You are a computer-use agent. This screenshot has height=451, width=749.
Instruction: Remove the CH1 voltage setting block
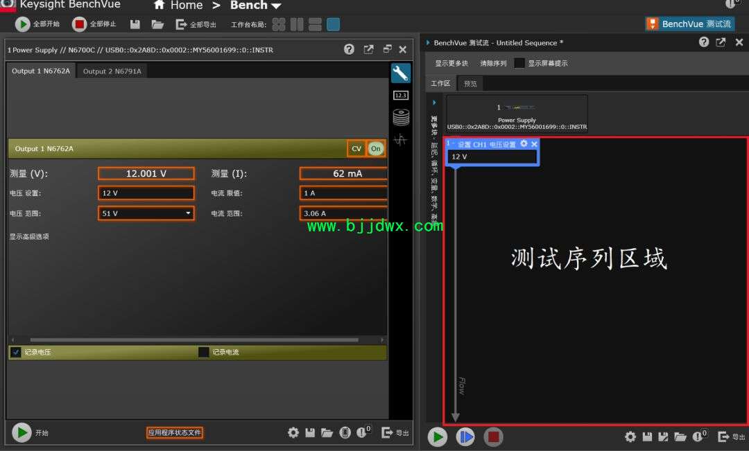tap(534, 143)
